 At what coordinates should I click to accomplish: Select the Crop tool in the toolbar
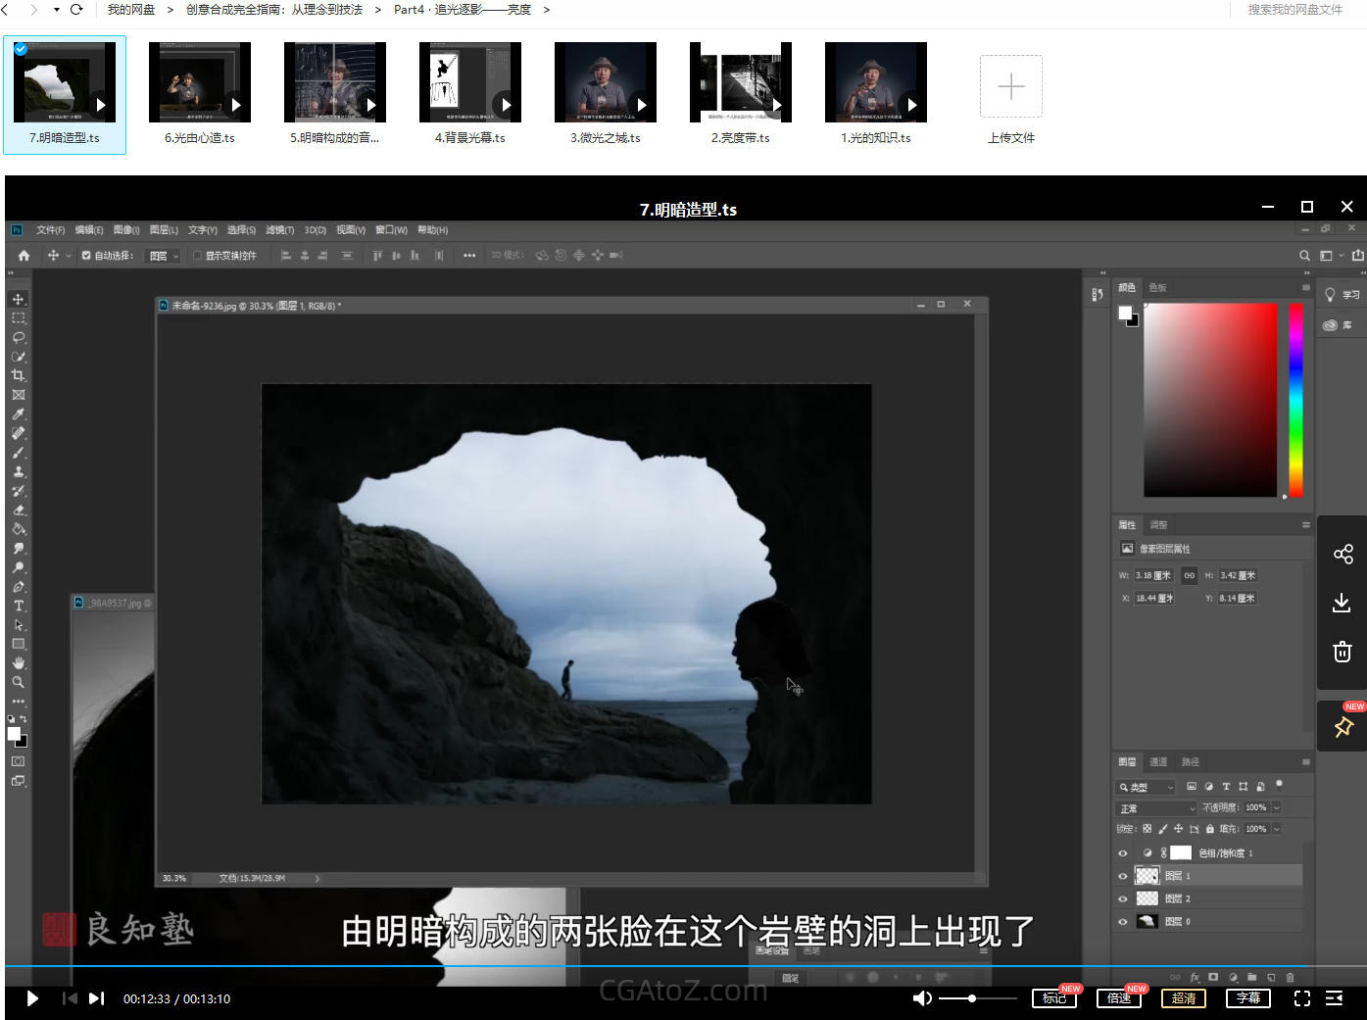tap(18, 375)
